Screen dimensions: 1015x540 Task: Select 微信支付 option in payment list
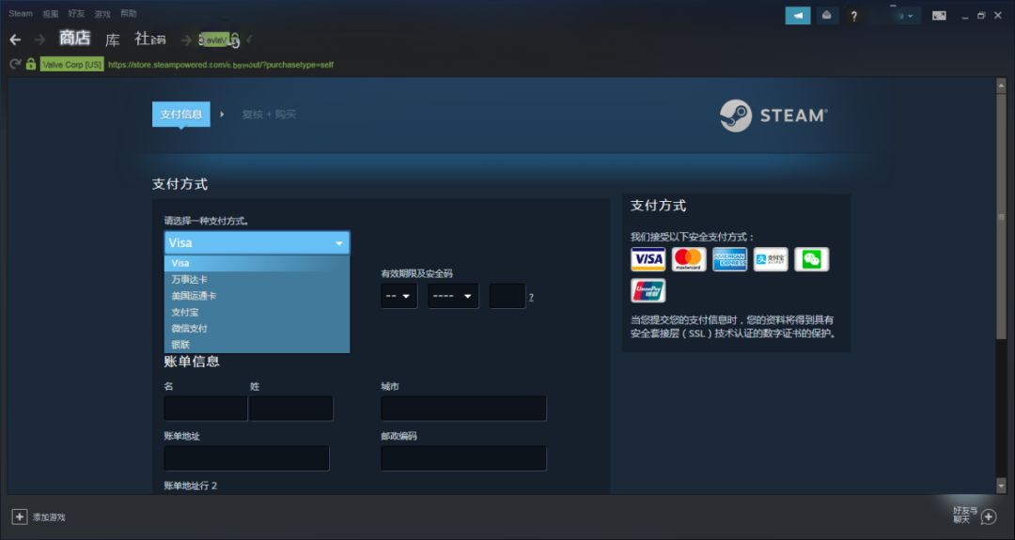point(189,329)
